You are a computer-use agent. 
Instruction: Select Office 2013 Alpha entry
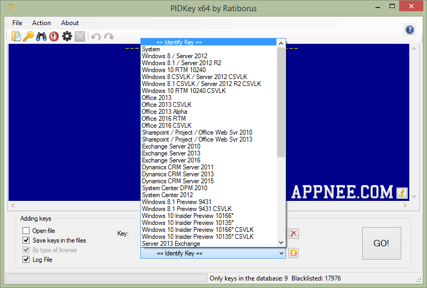[x=208, y=112]
